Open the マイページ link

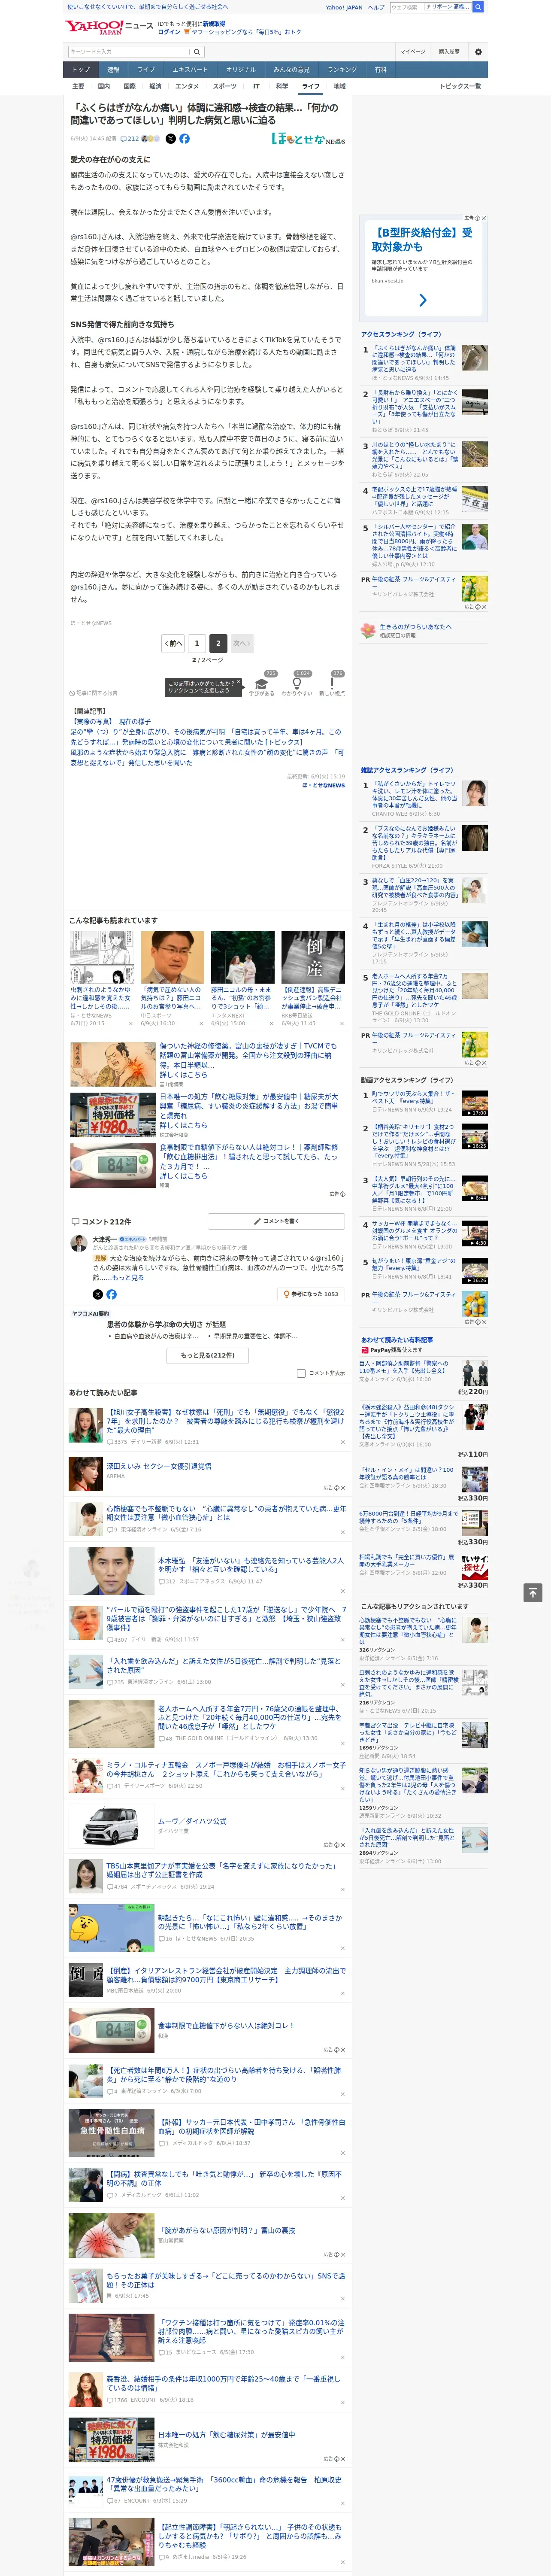pos(412,52)
